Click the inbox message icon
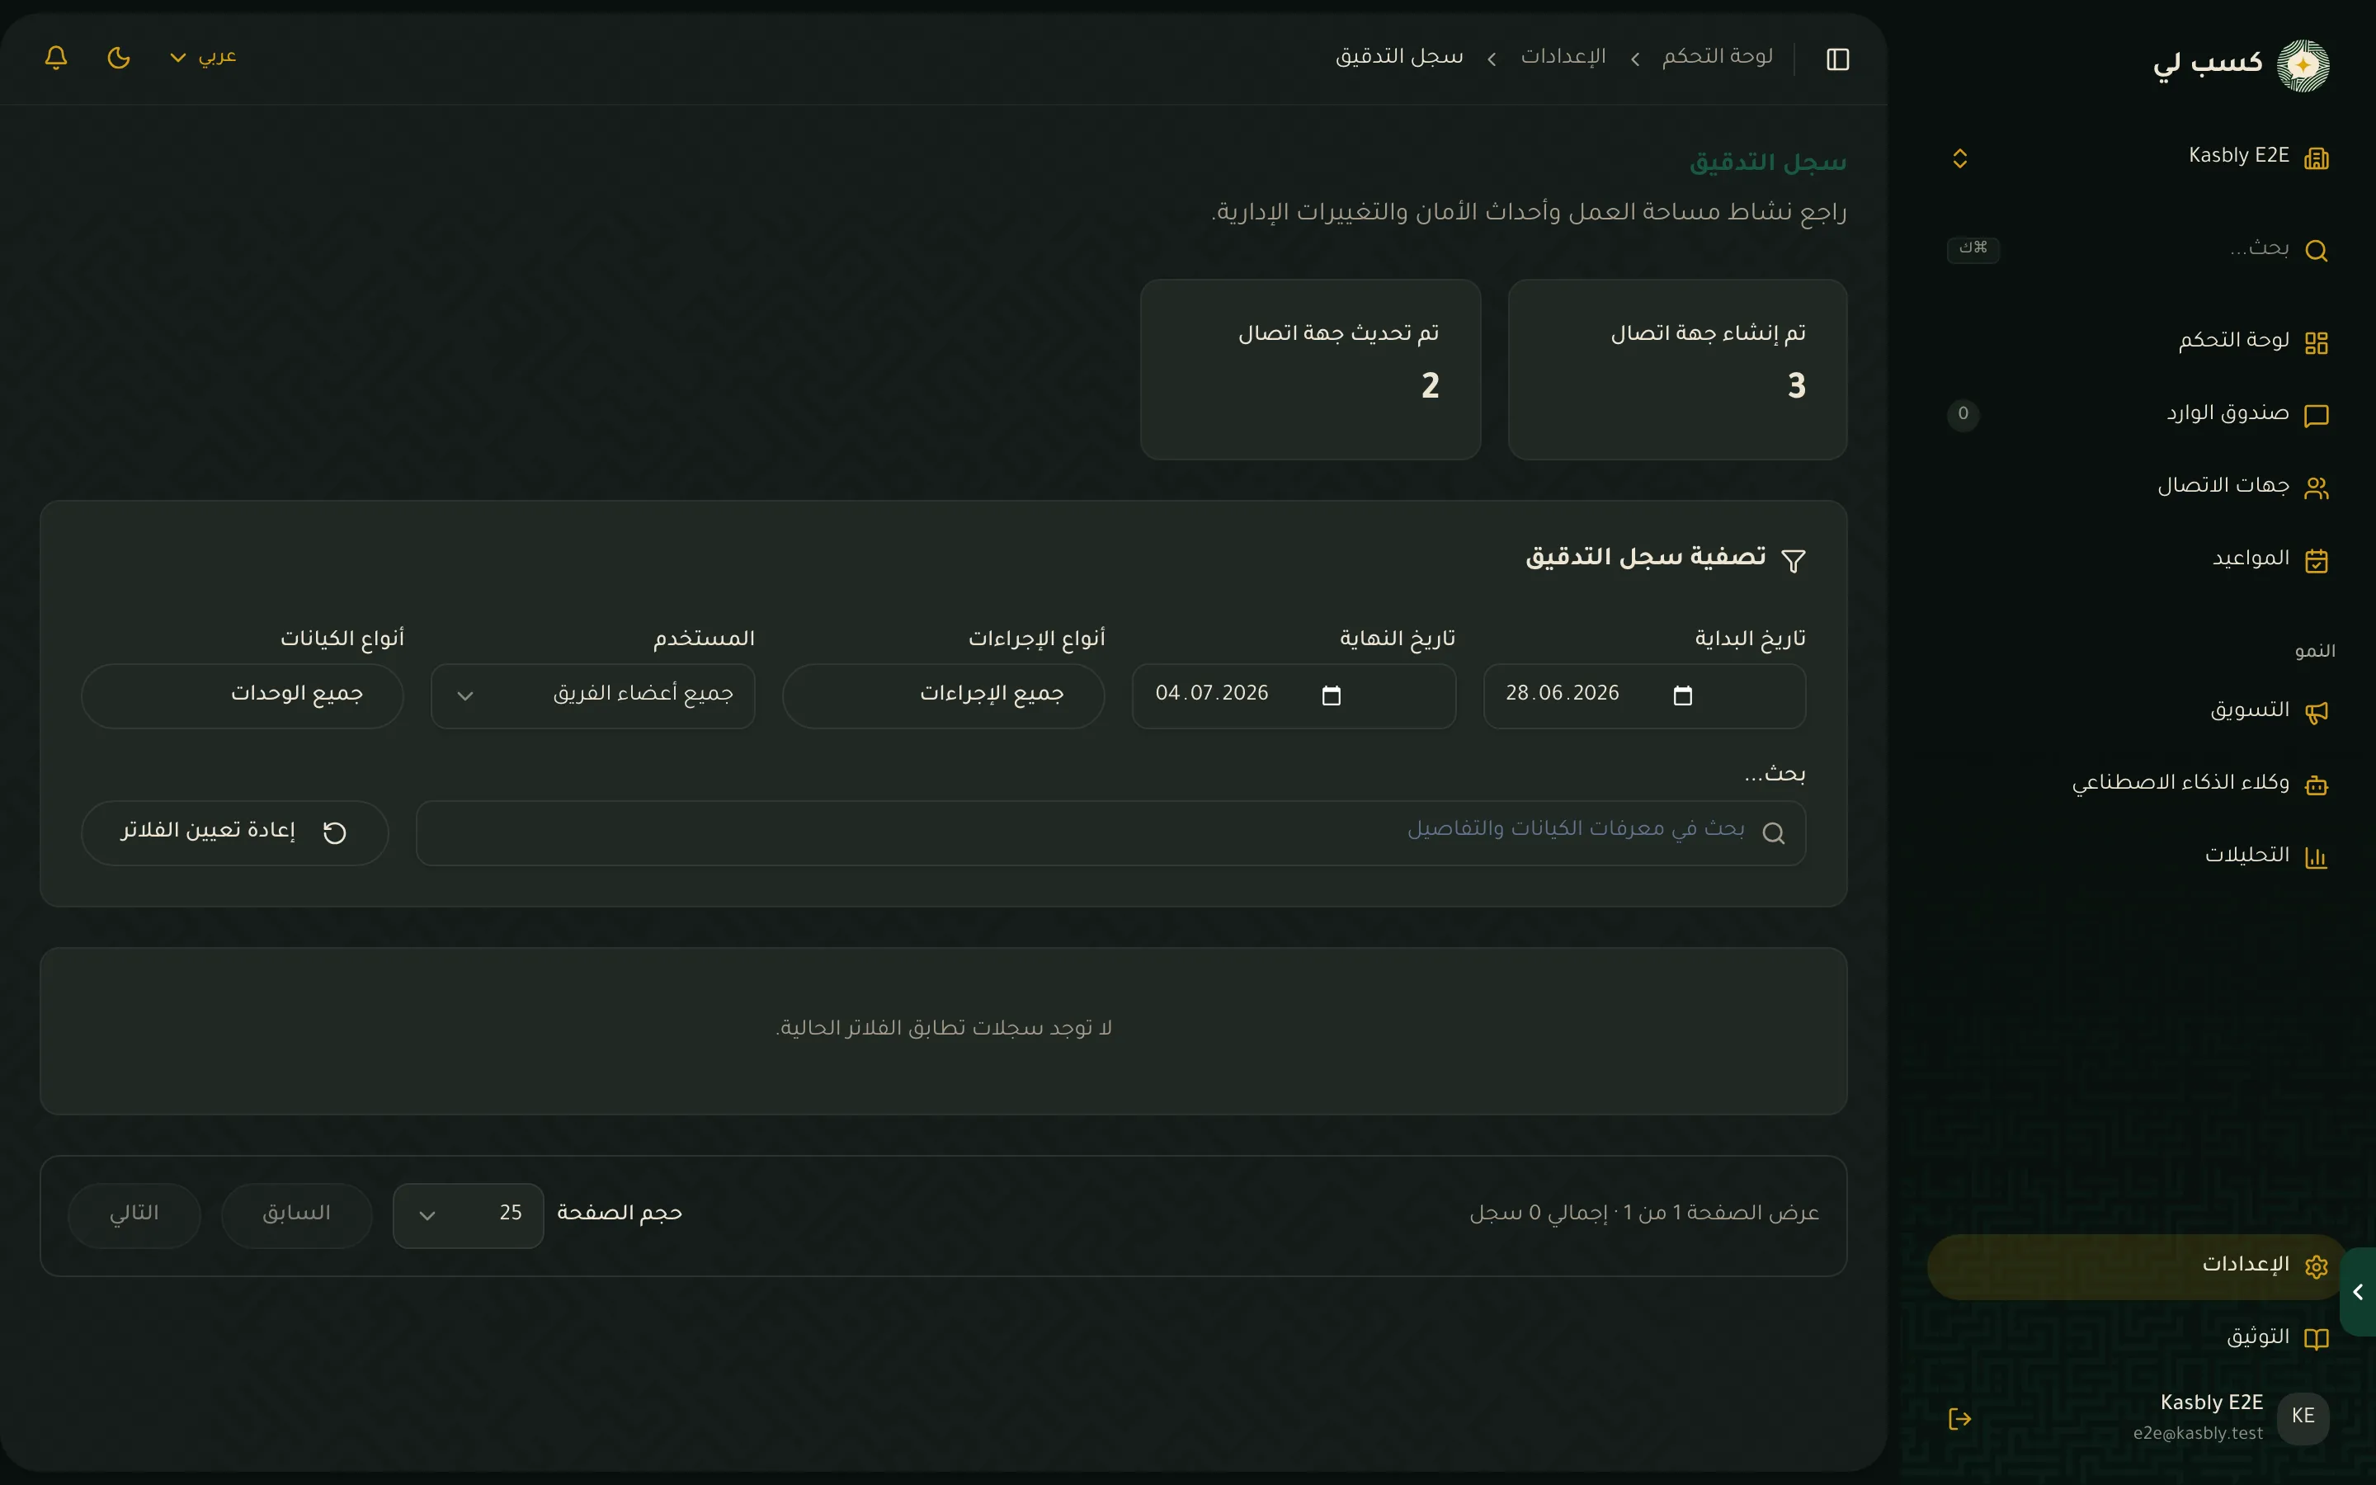 (2316, 416)
